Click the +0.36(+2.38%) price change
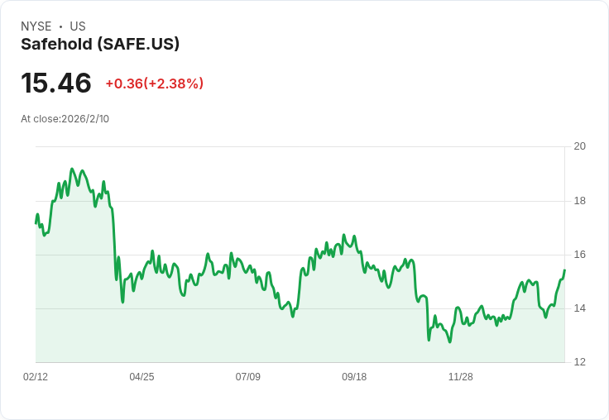Image resolution: width=609 pixels, height=420 pixels. 154,84
